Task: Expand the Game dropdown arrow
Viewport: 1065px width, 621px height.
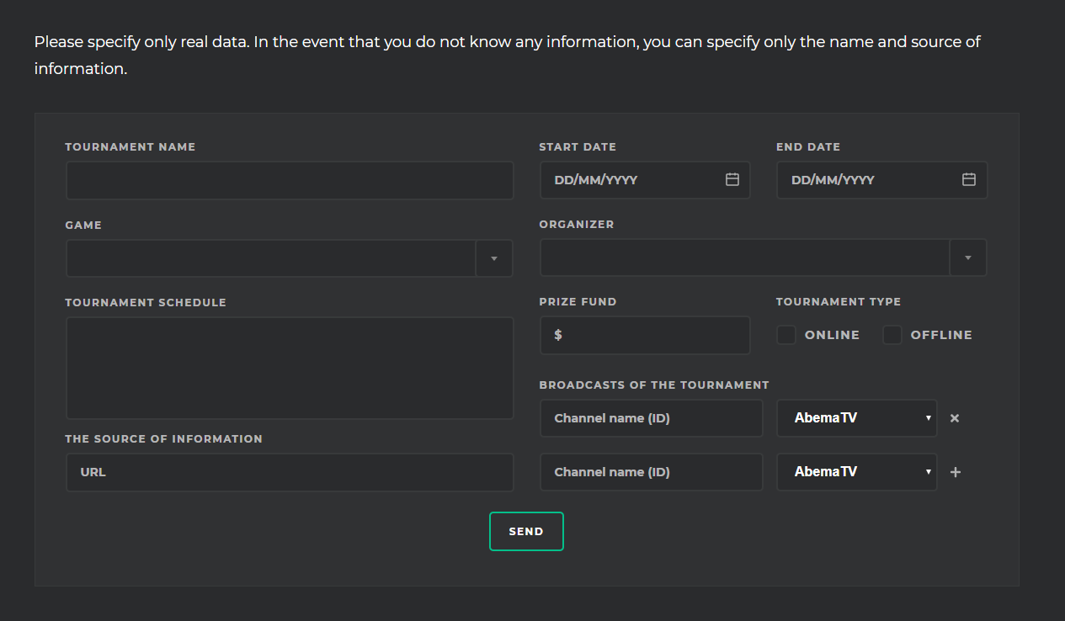Action: [494, 258]
